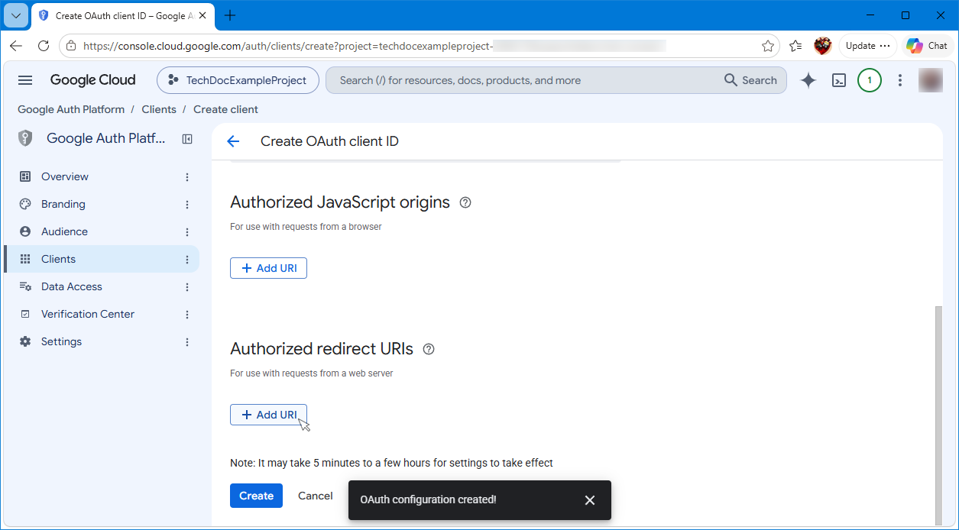This screenshot has width=959, height=530.
Task: Open more options for Branding
Action: point(187,205)
